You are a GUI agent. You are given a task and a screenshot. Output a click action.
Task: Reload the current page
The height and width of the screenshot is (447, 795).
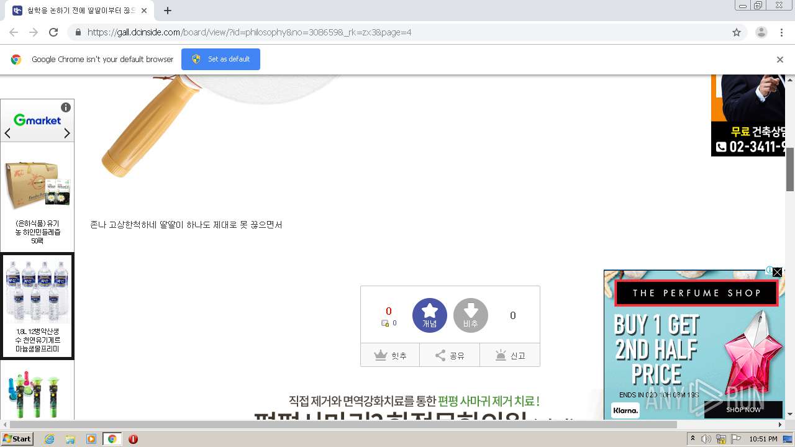(53, 32)
